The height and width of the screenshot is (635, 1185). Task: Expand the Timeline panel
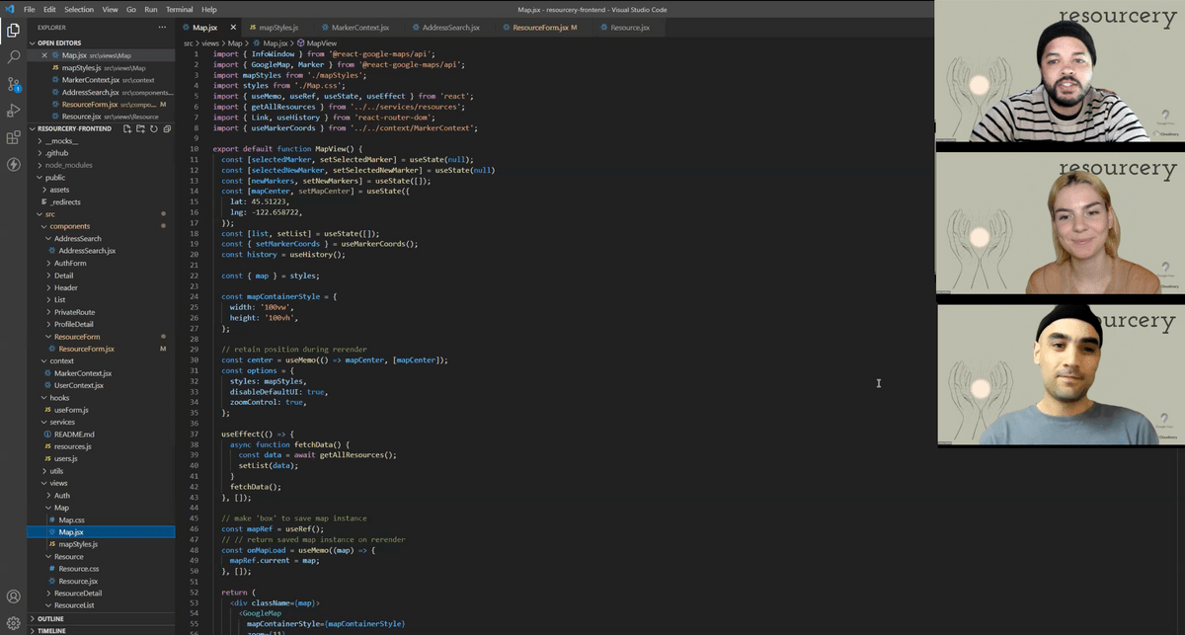[x=101, y=630]
